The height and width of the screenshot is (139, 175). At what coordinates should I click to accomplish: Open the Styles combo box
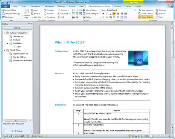click(x=120, y=10)
